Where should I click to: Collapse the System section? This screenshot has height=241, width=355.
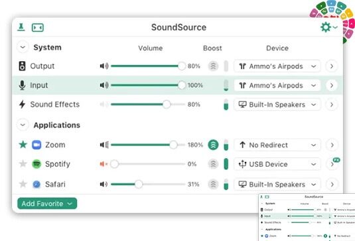pyautogui.click(x=23, y=47)
